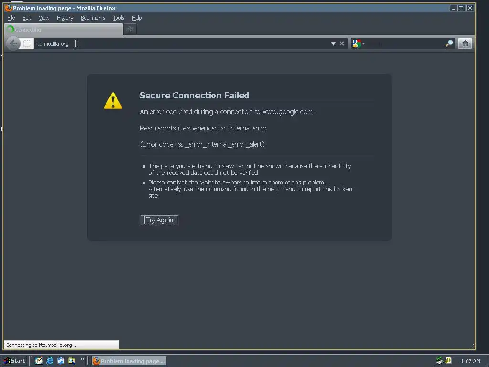This screenshot has width=489, height=367.
Task: Click the site identity box beside the URL
Action: tap(27, 43)
